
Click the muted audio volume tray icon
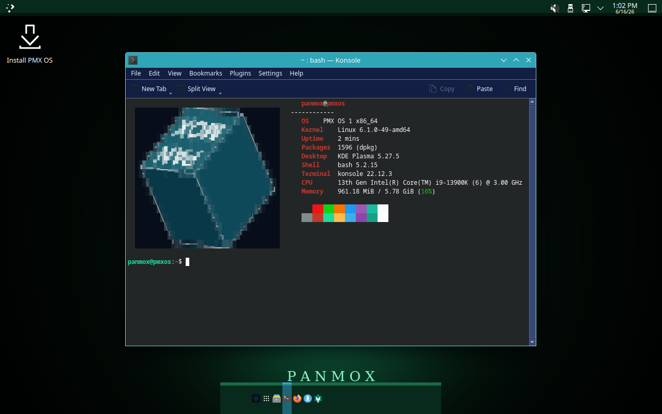[x=554, y=8]
